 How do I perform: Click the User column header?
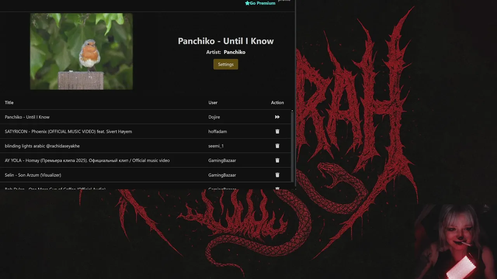pos(213,103)
